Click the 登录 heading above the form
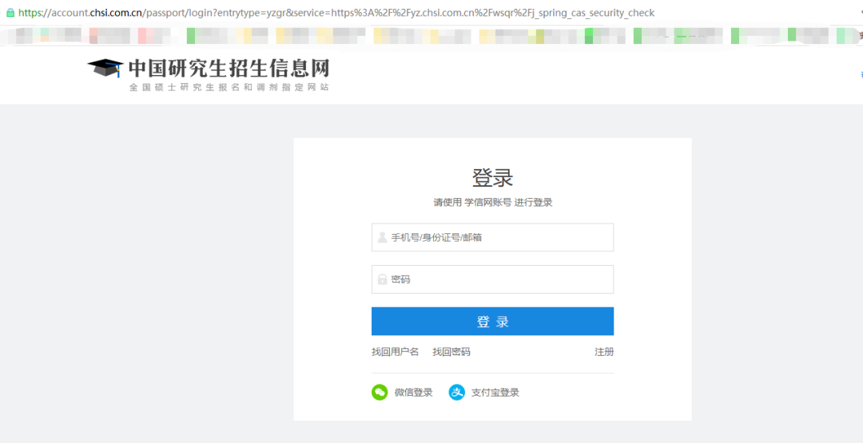This screenshot has width=863, height=443. (492, 177)
